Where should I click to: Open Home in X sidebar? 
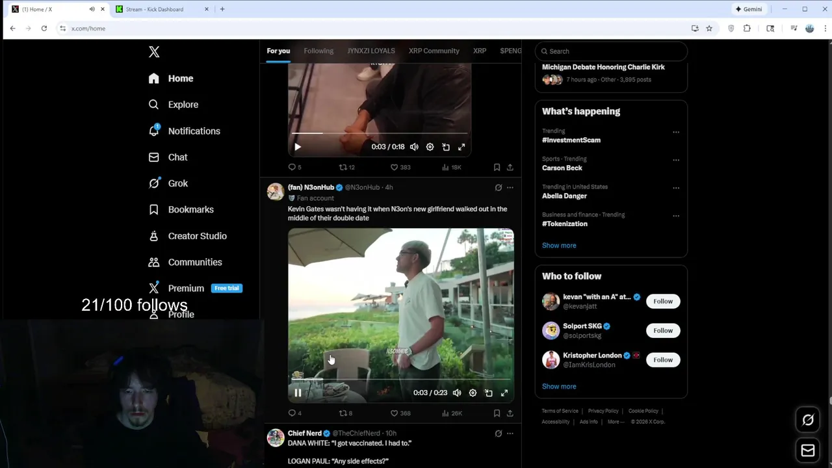click(171, 79)
